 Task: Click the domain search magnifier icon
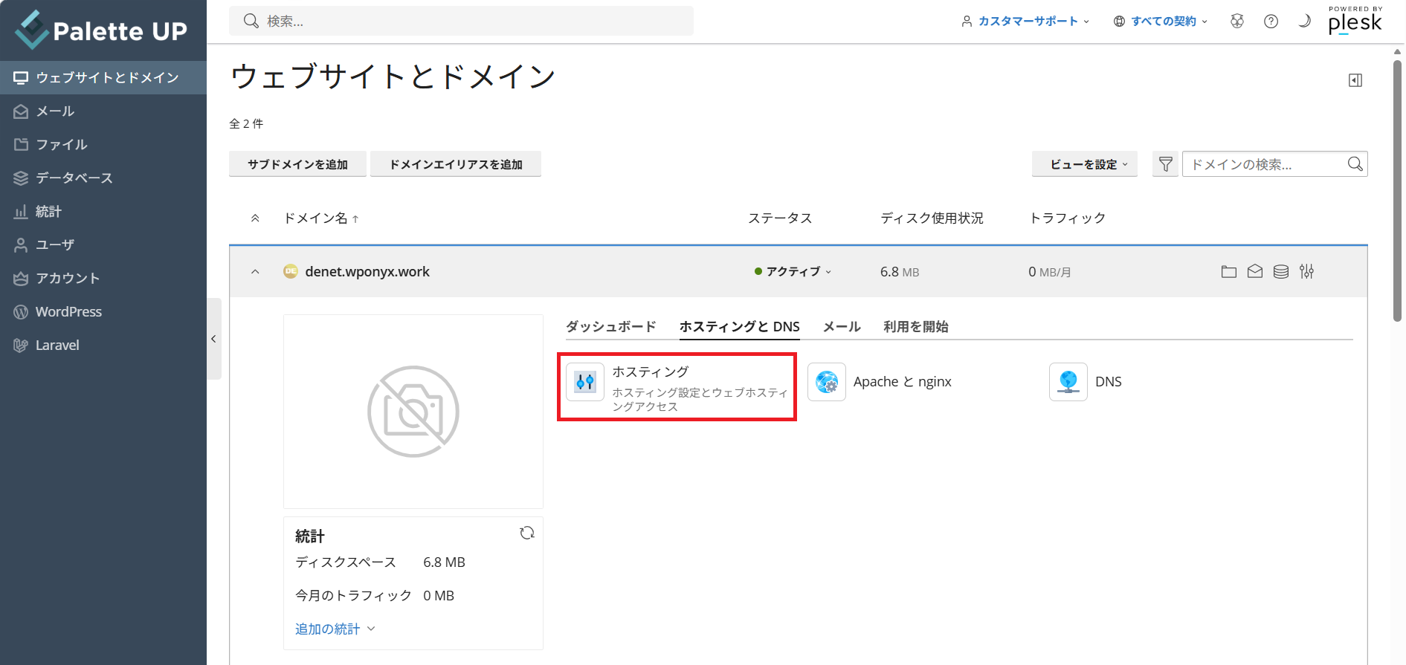(1355, 164)
